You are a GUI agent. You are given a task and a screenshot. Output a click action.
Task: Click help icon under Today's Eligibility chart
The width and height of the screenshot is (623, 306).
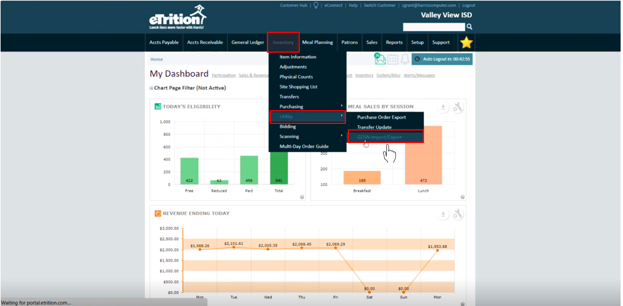click(302, 196)
